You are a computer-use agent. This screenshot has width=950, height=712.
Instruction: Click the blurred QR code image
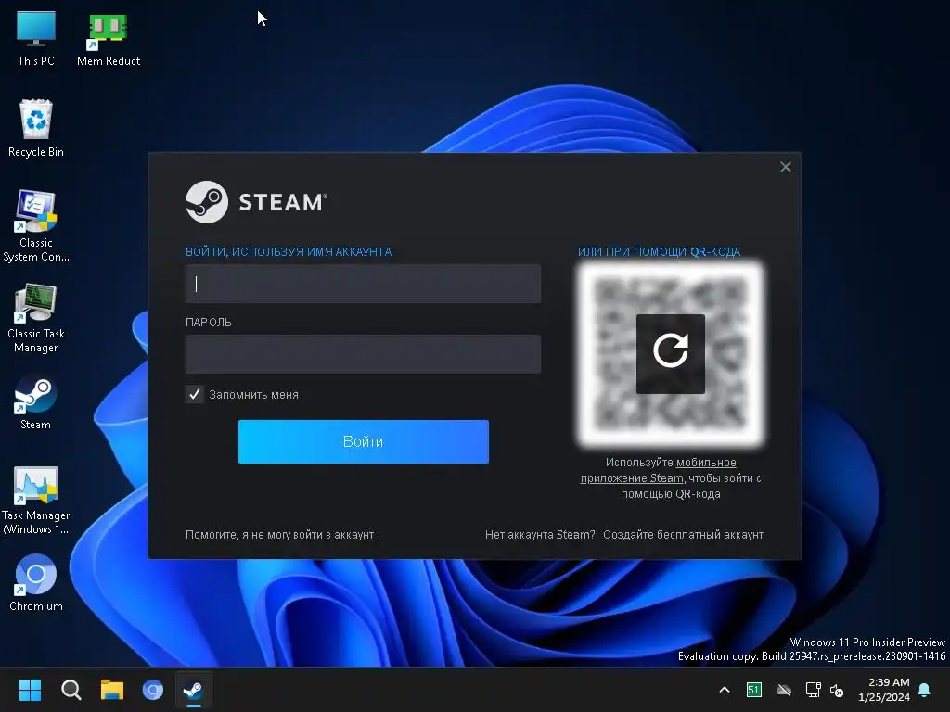671,353
